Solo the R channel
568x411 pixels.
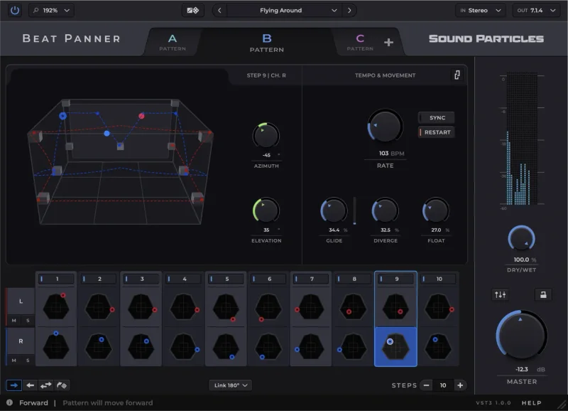28,361
